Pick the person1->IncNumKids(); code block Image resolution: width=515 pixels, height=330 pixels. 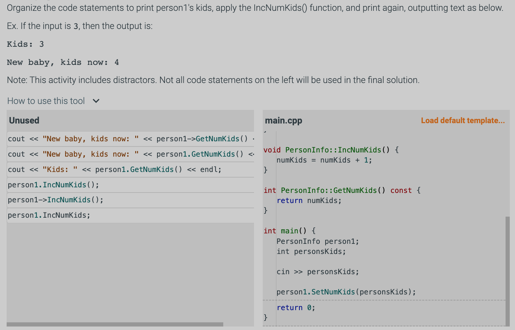click(x=130, y=200)
